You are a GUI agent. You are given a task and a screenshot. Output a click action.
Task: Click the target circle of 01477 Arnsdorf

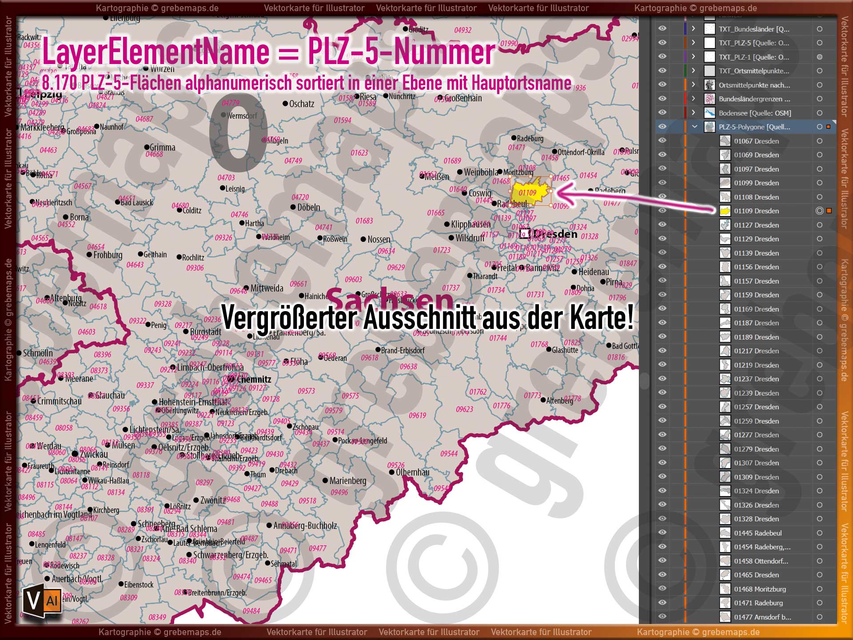819,617
